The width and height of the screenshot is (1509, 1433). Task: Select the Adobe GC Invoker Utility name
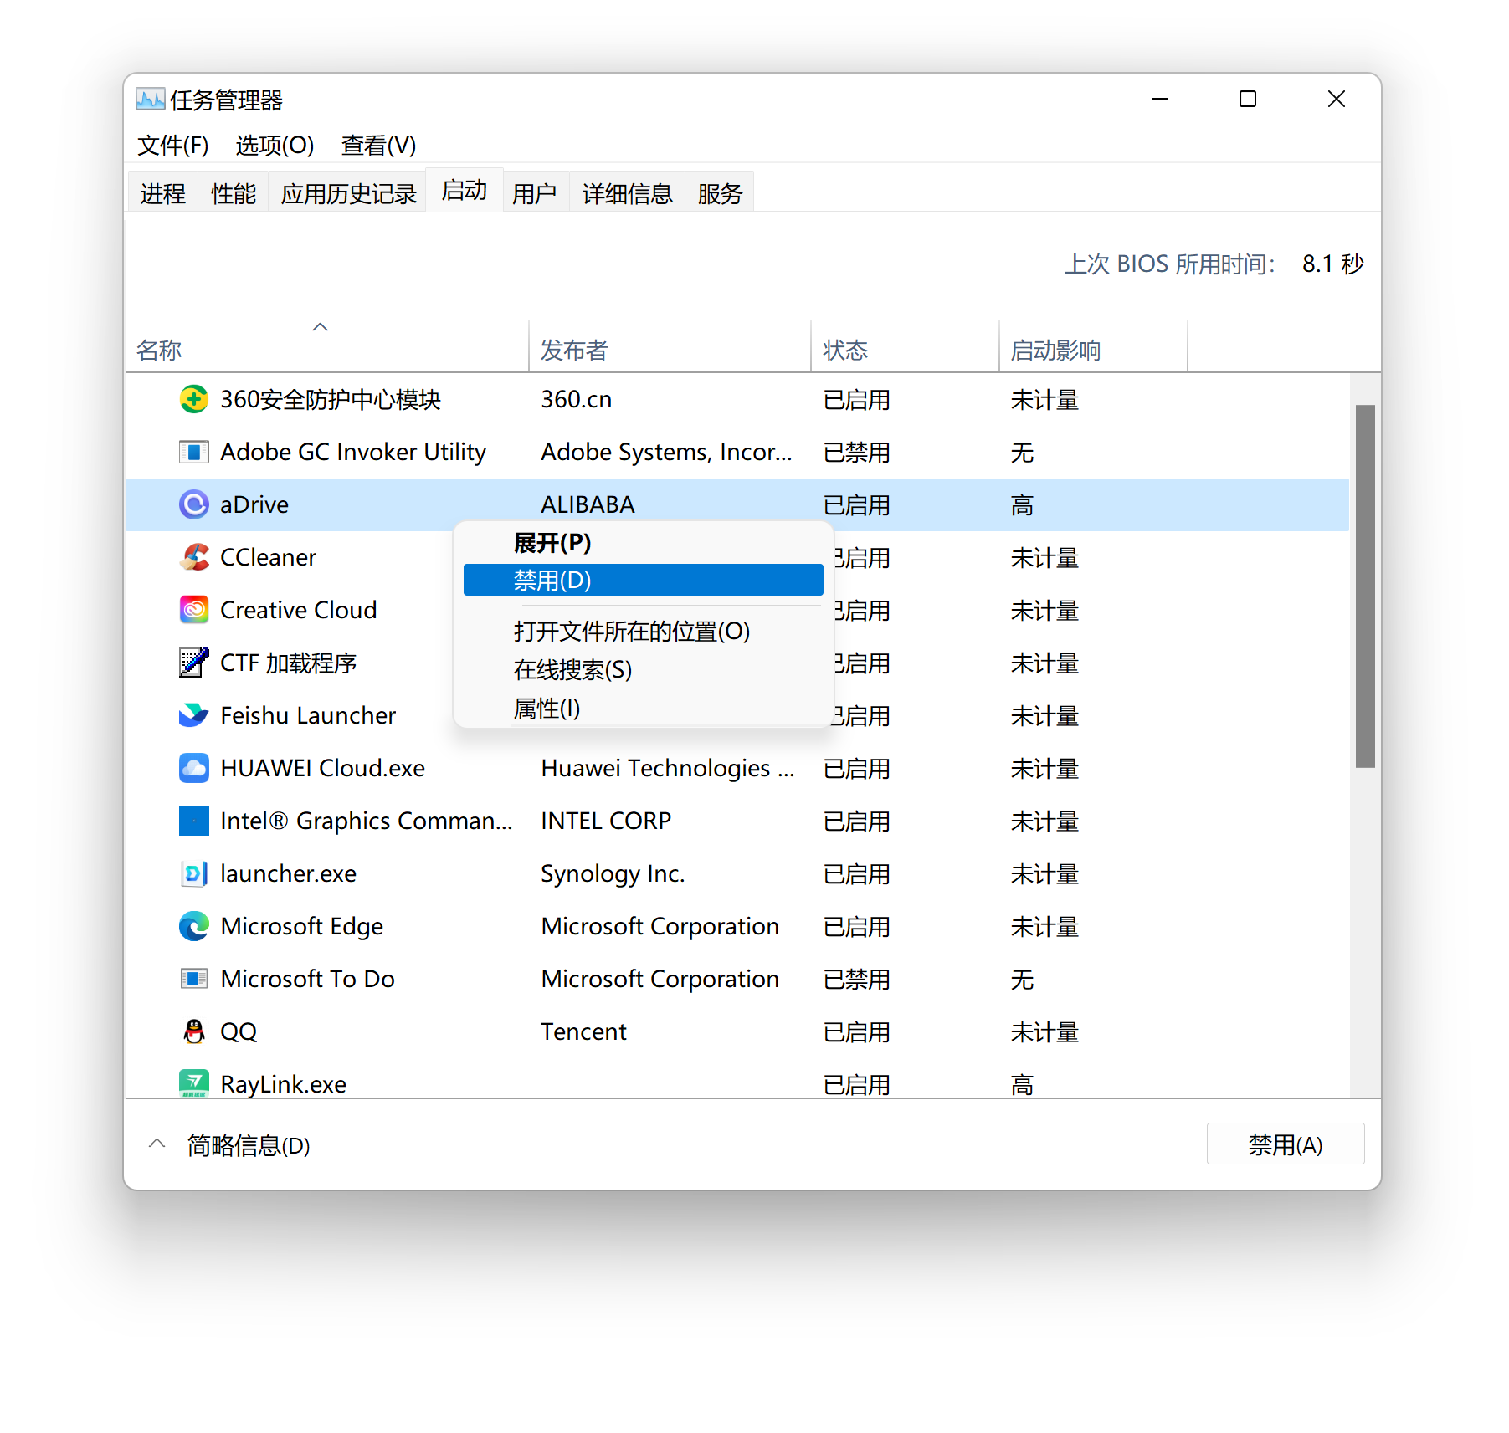pos(353,452)
